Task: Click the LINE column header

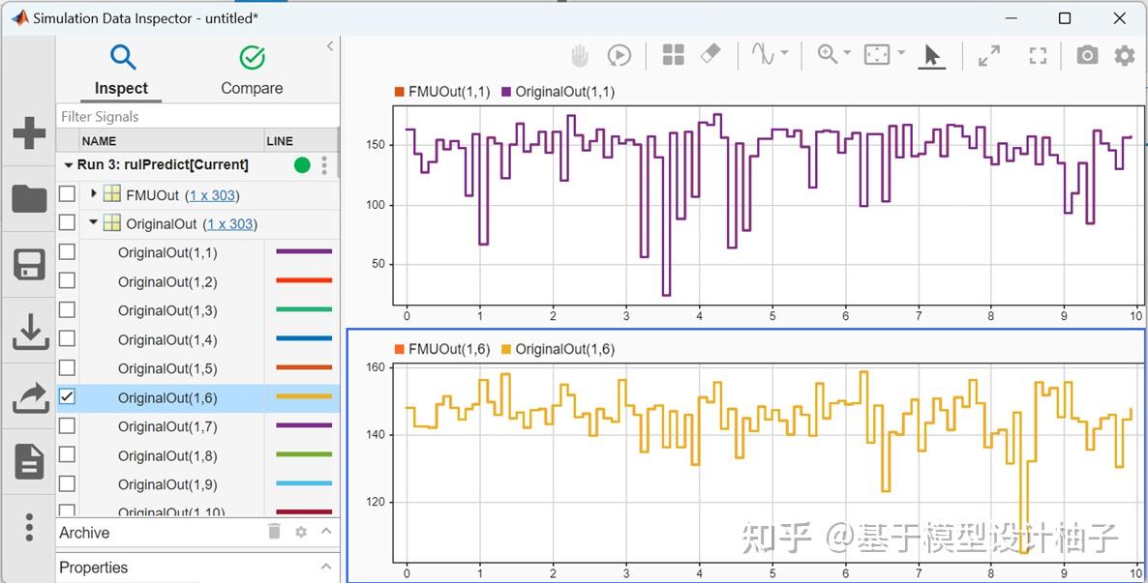Action: tap(300, 140)
